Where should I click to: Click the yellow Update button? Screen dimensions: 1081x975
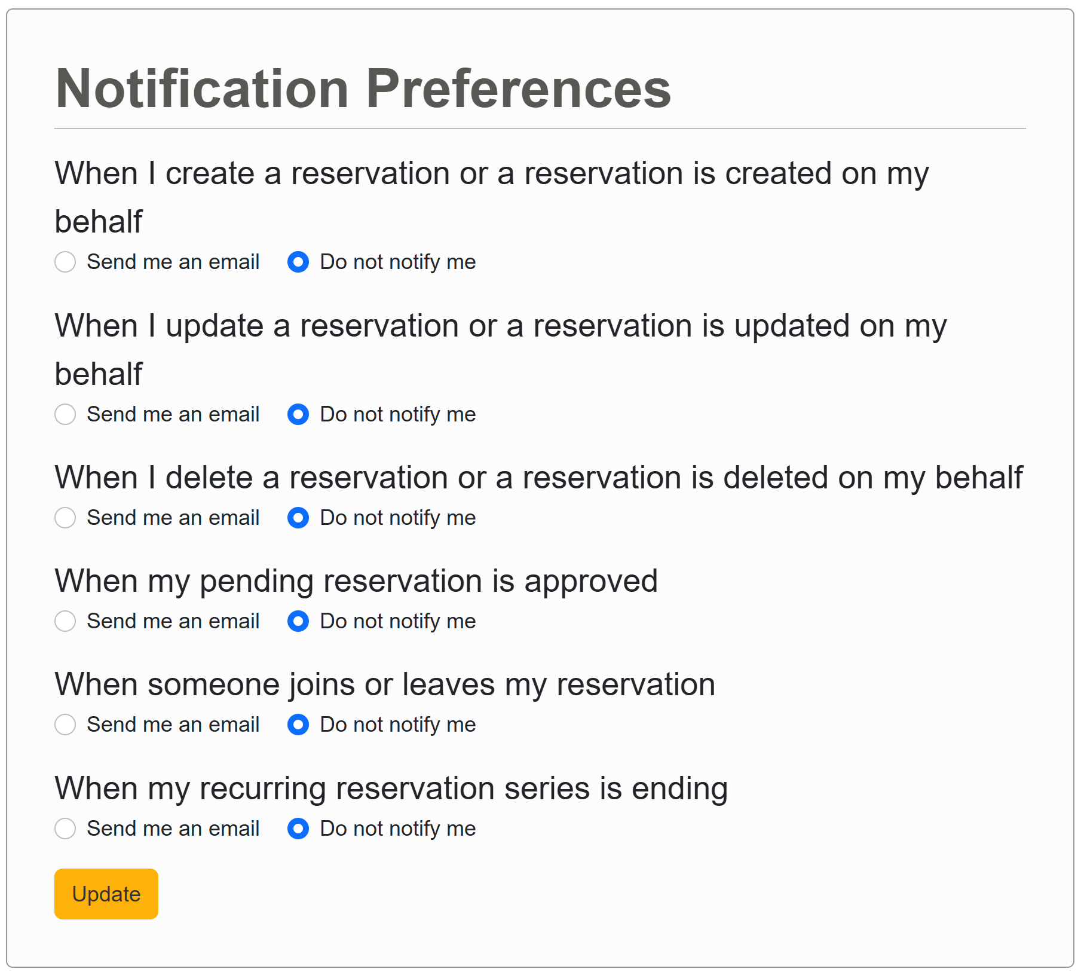(x=106, y=894)
